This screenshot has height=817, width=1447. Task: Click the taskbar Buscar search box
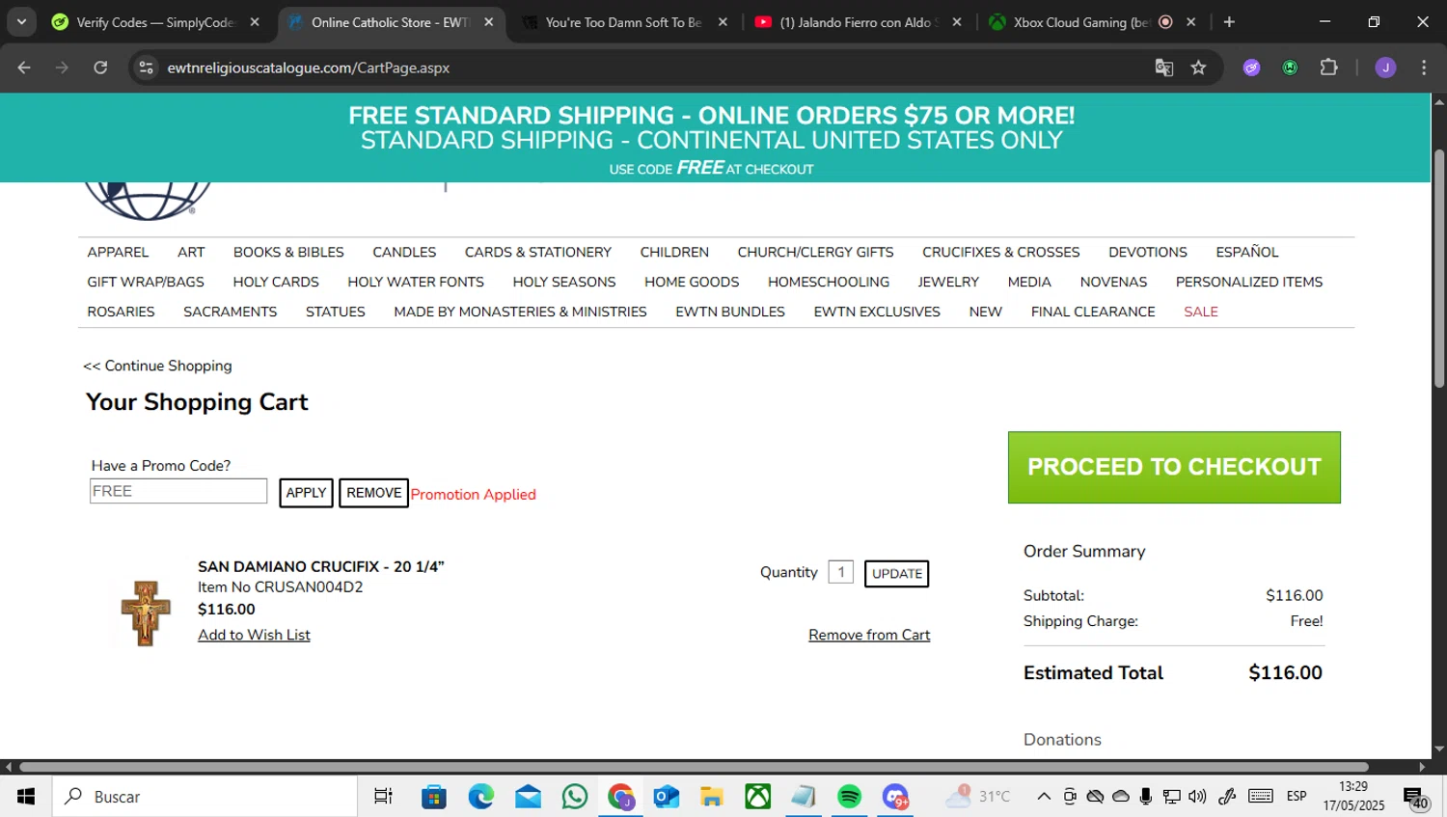(205, 797)
